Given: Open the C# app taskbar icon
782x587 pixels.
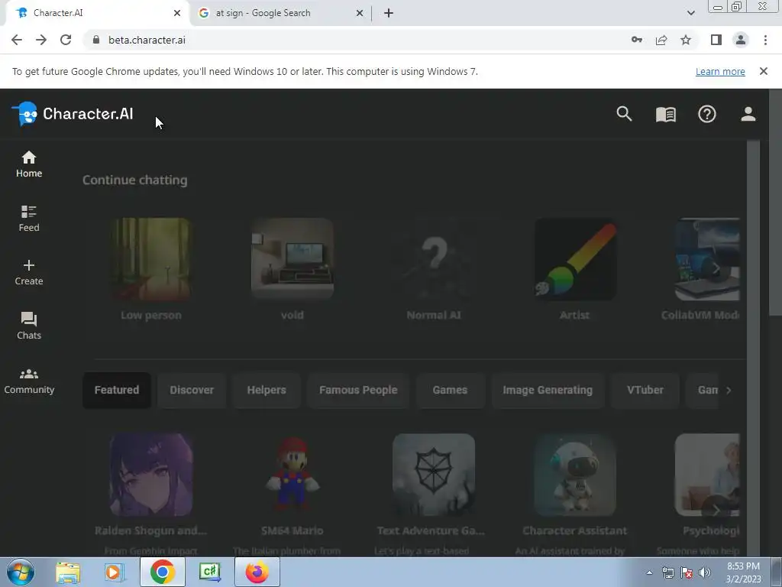Looking at the screenshot, I should click(x=209, y=572).
